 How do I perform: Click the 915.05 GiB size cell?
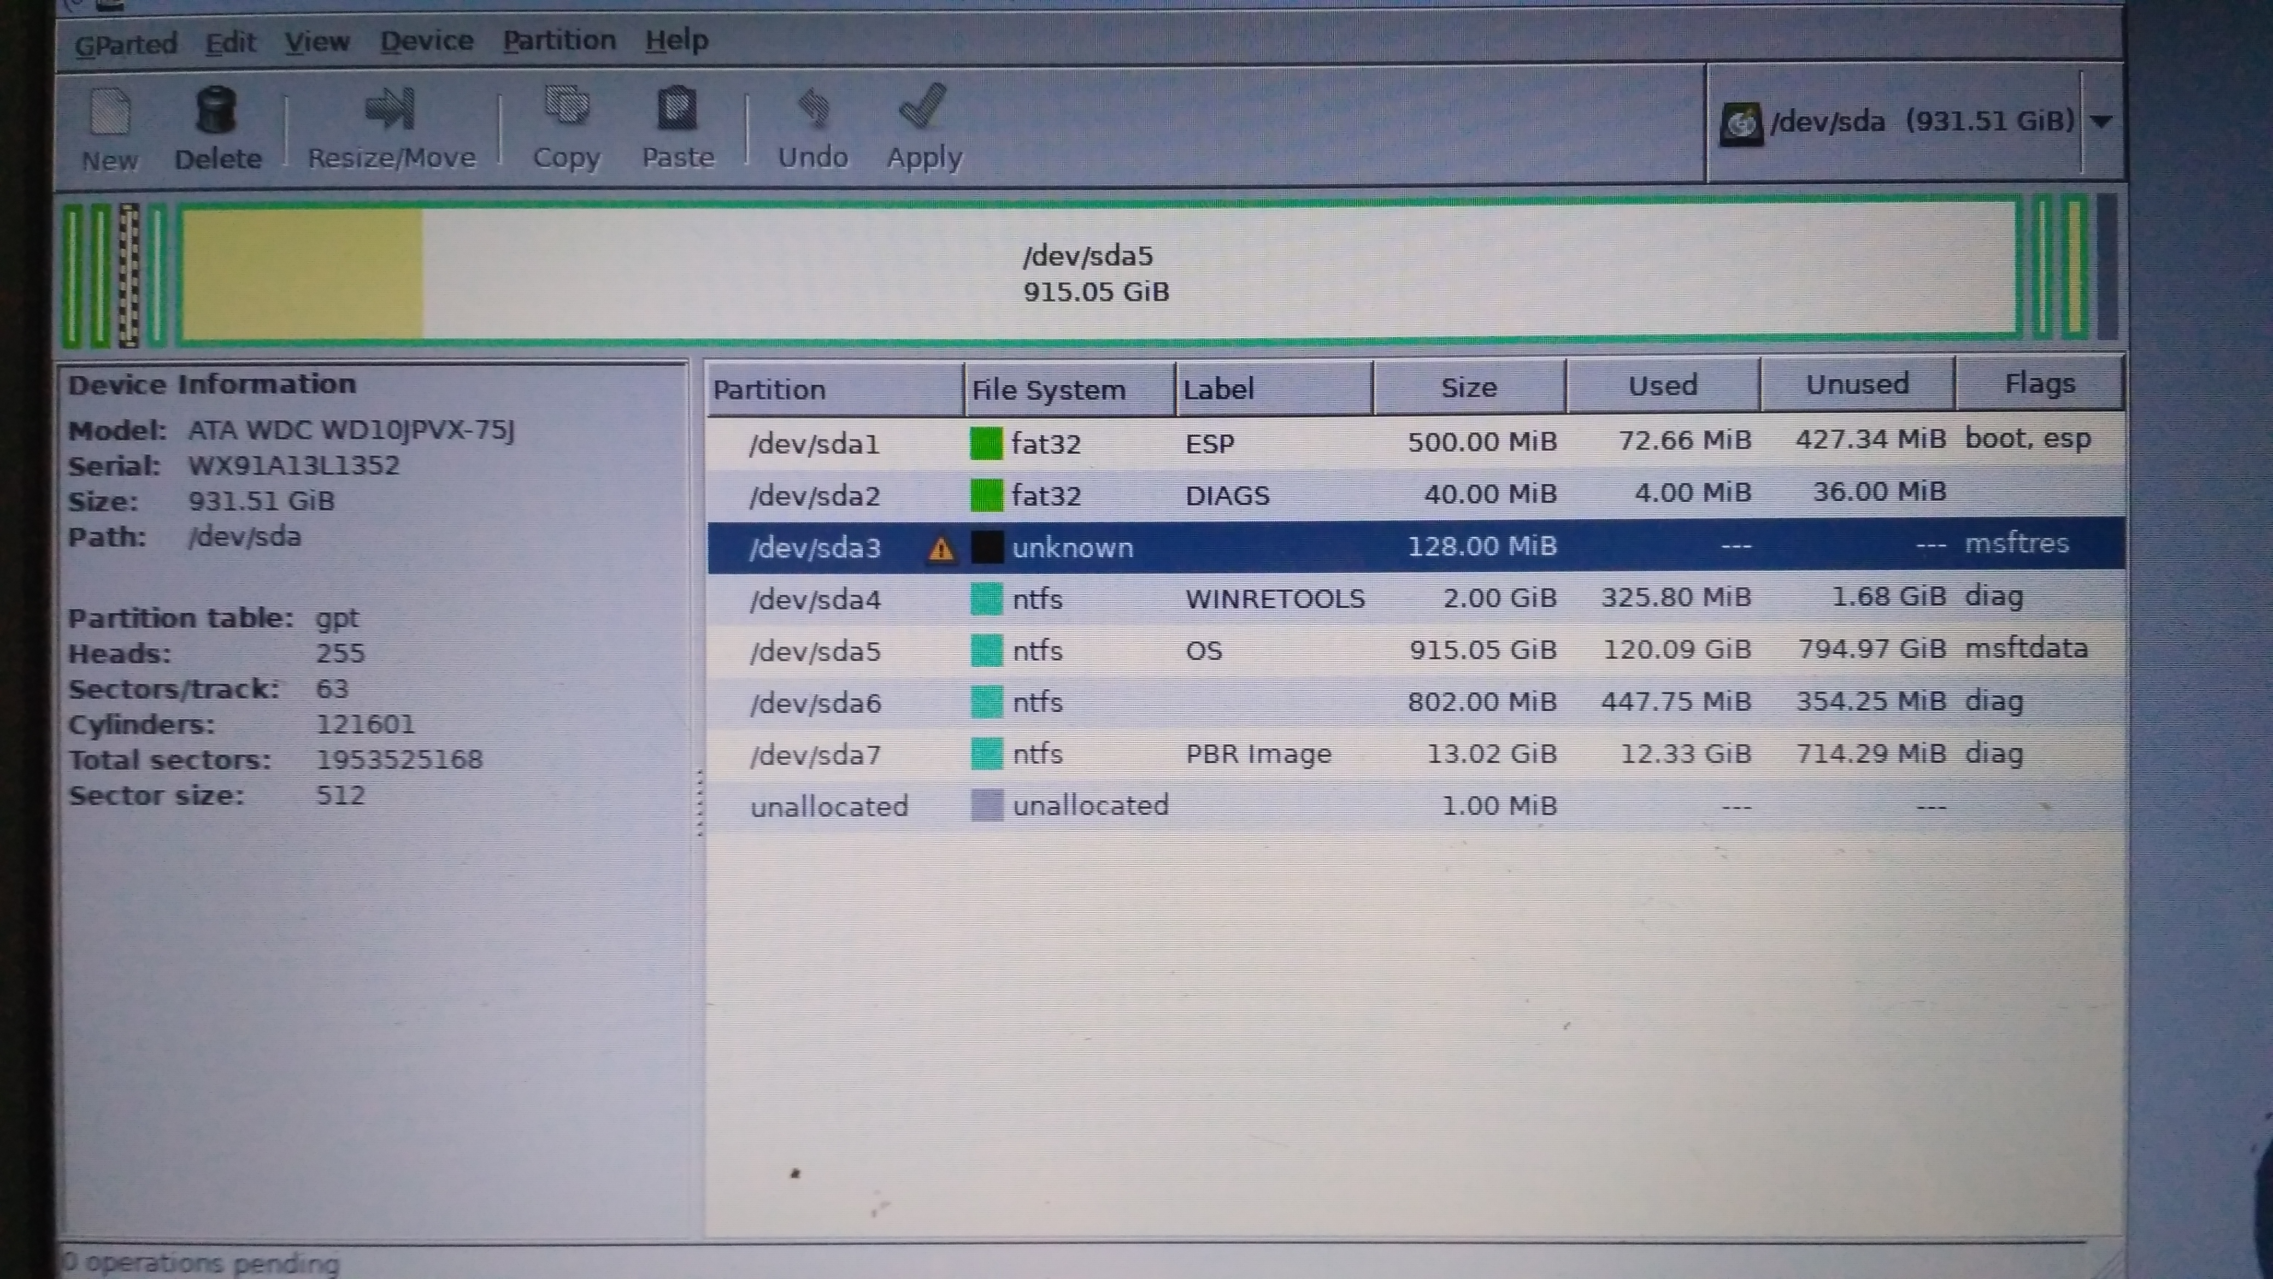1482,650
